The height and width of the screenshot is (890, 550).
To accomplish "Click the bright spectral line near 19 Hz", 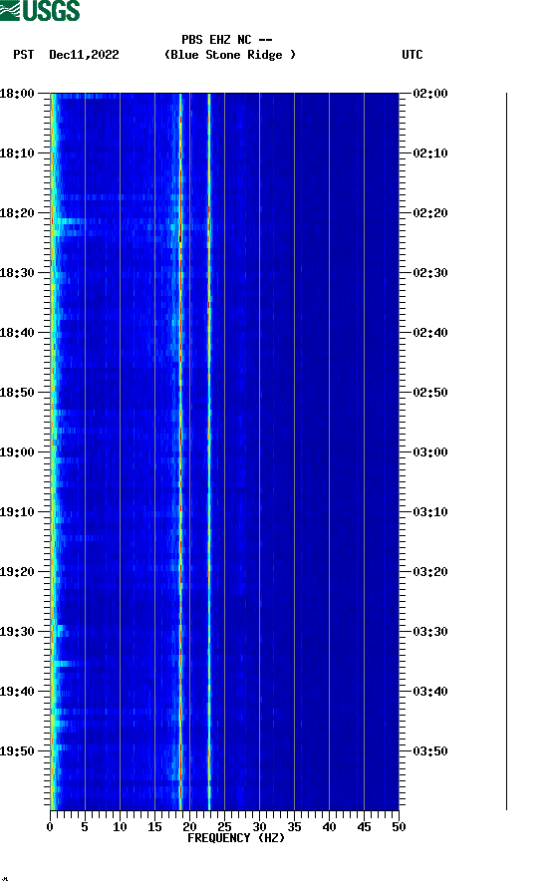I will [180, 451].
